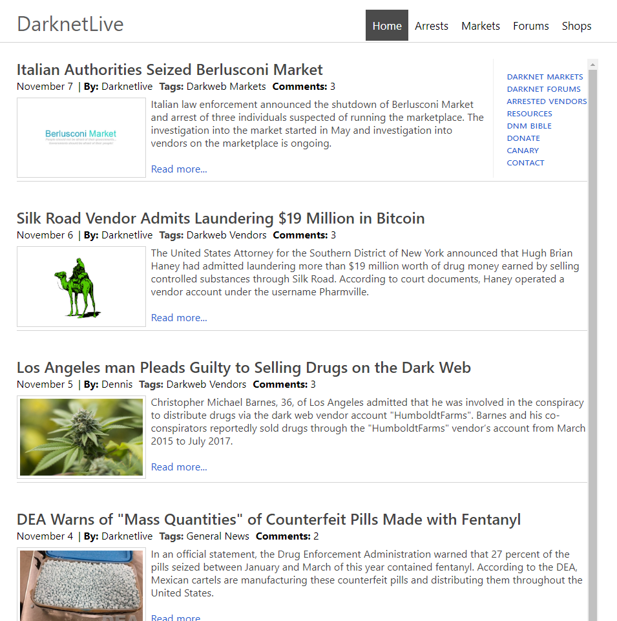
Task: Click the green camel Silk Road thumbnail
Action: pyautogui.click(x=81, y=286)
